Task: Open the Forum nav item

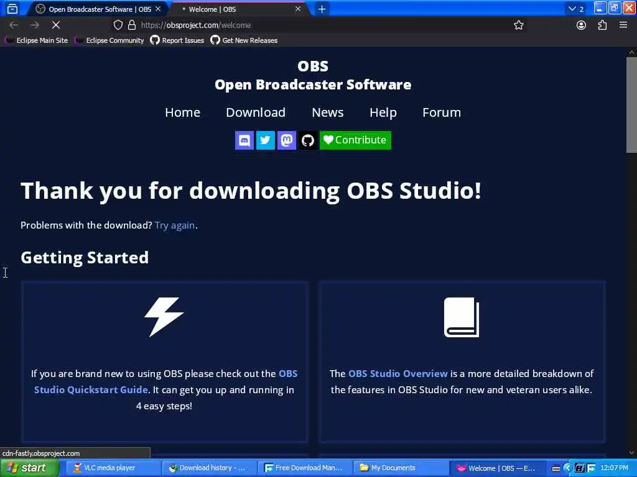Action: [x=442, y=112]
